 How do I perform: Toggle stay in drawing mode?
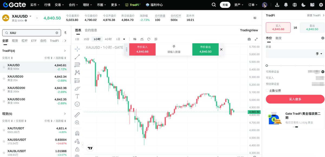(77, 141)
